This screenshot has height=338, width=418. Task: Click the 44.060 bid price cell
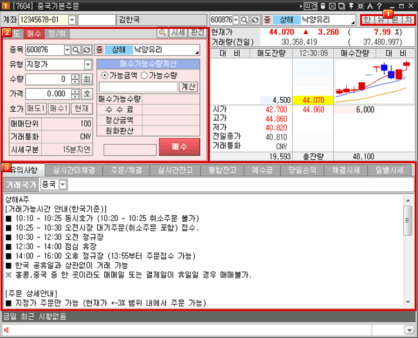tap(313, 109)
